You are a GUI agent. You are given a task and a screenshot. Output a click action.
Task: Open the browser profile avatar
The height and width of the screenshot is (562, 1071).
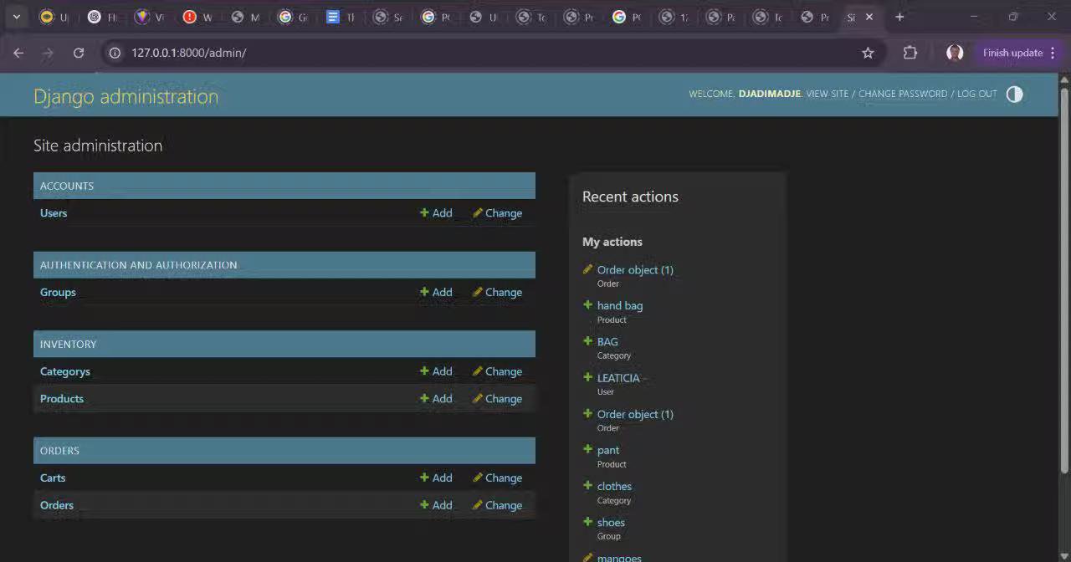click(x=955, y=53)
